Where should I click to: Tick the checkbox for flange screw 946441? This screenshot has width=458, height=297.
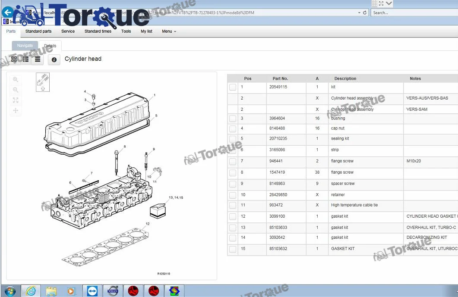point(233,161)
